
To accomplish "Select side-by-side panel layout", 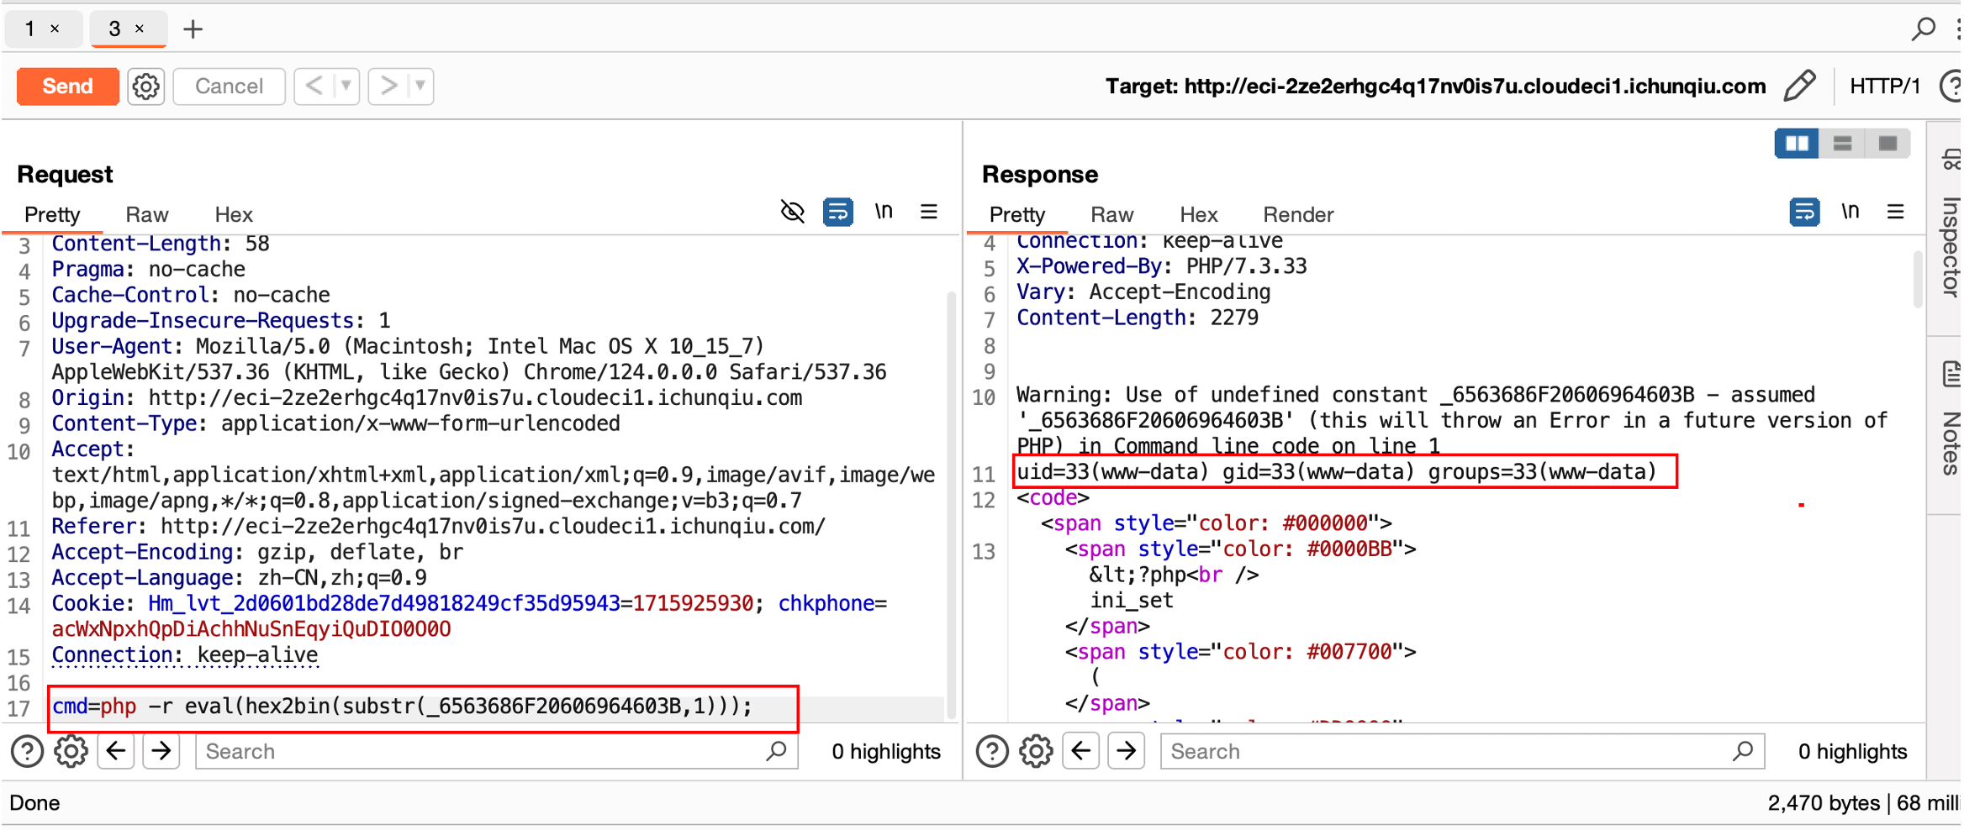I will pyautogui.click(x=1797, y=144).
